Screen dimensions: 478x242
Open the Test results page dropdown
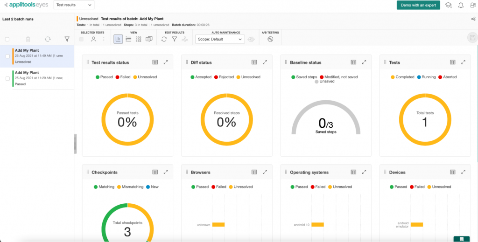point(73,5)
